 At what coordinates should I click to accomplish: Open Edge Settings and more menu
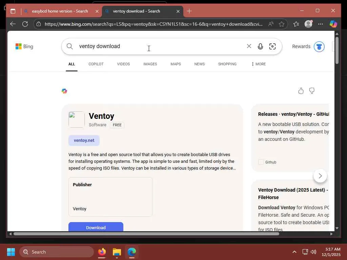[x=321, y=24]
